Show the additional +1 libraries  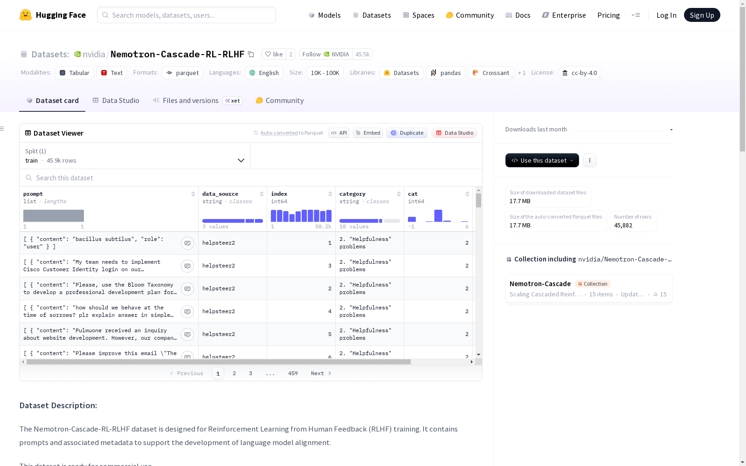[522, 73]
